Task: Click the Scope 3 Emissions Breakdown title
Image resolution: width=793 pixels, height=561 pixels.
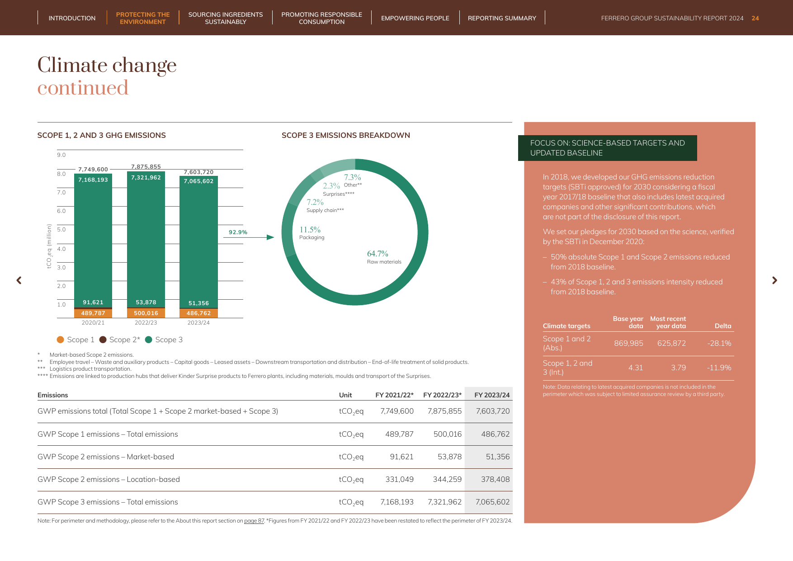Action: point(346,135)
